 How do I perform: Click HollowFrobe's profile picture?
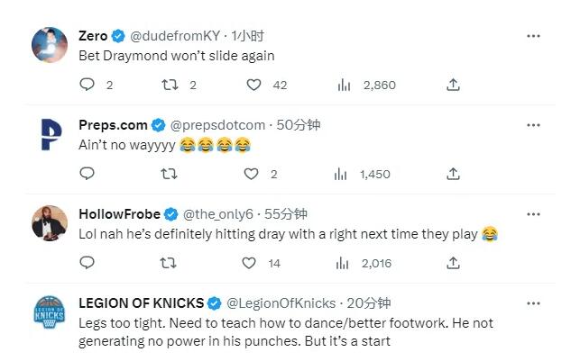[x=50, y=223]
